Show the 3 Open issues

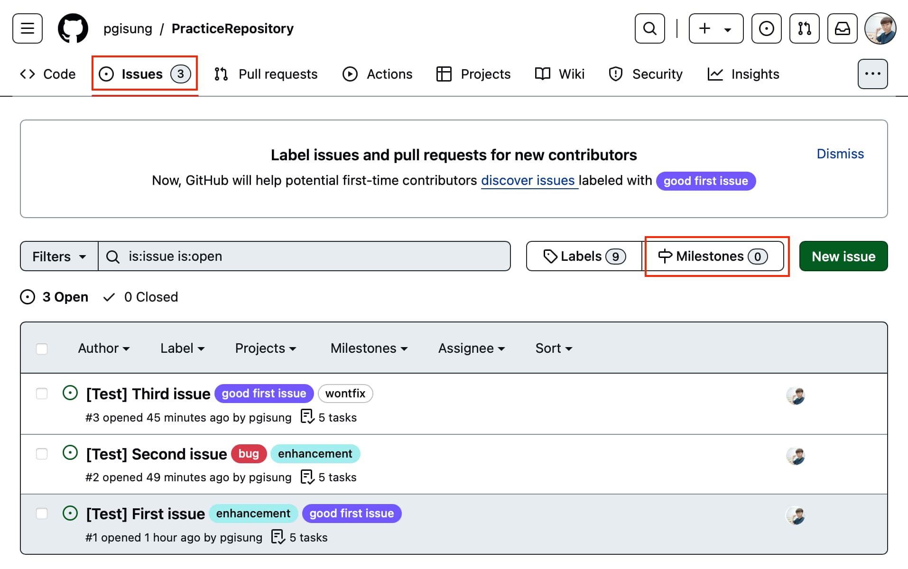click(x=54, y=297)
